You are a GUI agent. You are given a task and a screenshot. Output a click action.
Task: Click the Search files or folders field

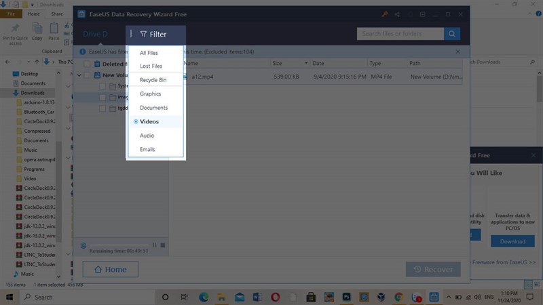point(400,33)
